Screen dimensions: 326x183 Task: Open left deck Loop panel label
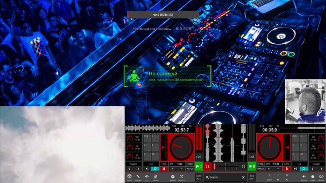click(151, 164)
